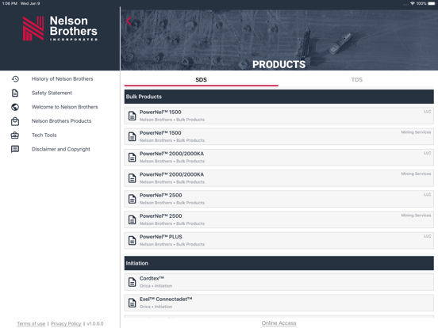Click Mining Services label on PowerNel 2500 row
438x328 pixels.
(x=416, y=215)
